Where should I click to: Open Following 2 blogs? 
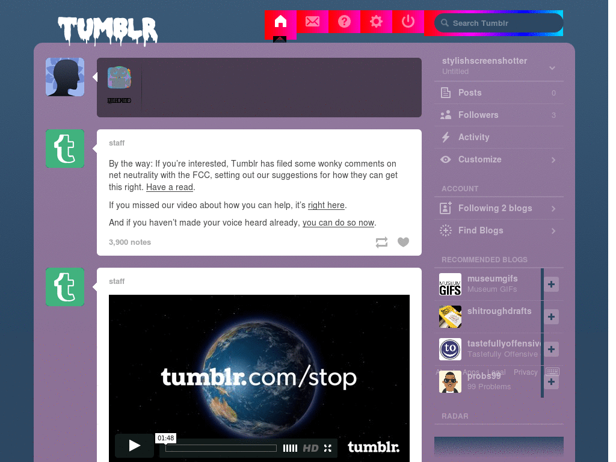pos(499,208)
